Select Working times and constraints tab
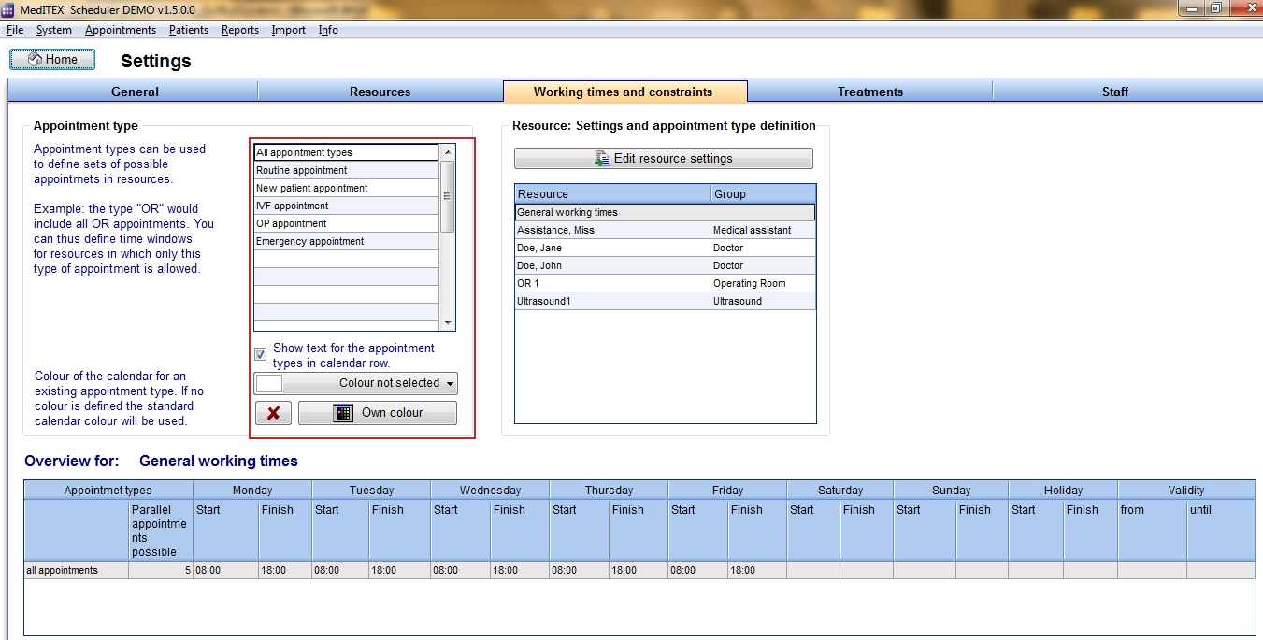Screen dimensions: 1263x640 pos(624,92)
